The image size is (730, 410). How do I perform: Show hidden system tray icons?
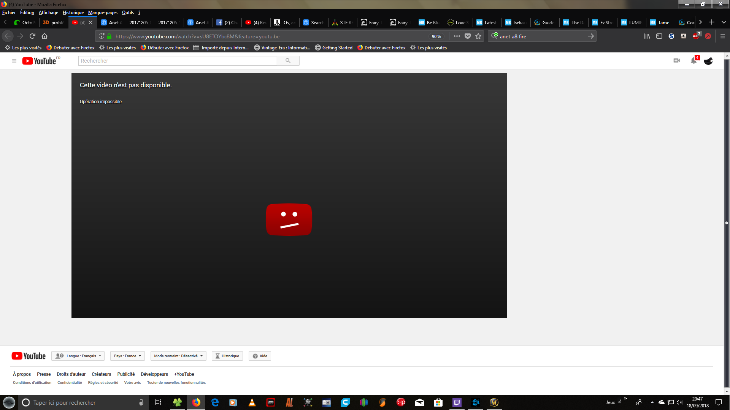click(x=652, y=402)
